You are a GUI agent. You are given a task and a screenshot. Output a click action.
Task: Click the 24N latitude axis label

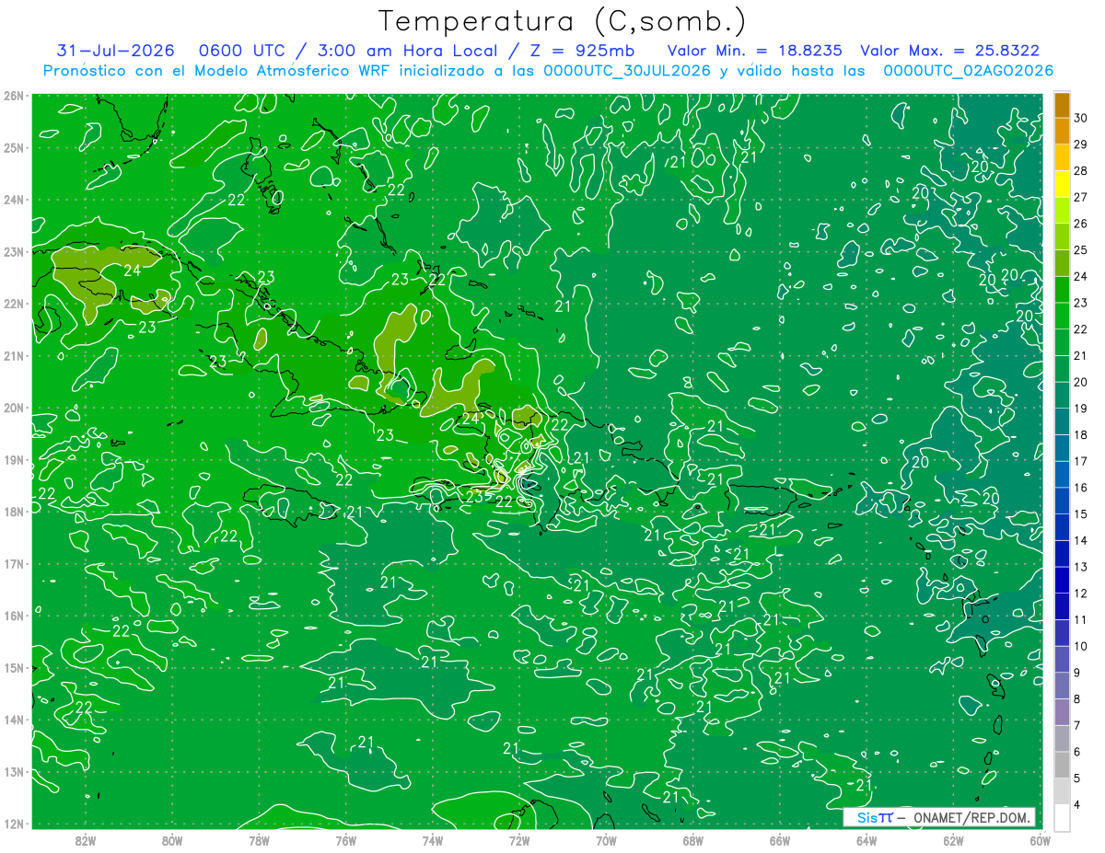[x=13, y=200]
